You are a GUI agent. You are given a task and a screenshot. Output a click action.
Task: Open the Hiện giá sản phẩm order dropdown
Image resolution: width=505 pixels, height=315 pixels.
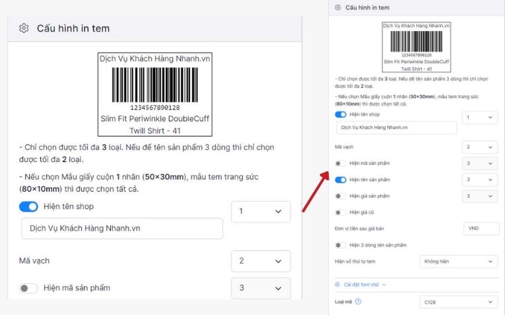pos(479,196)
